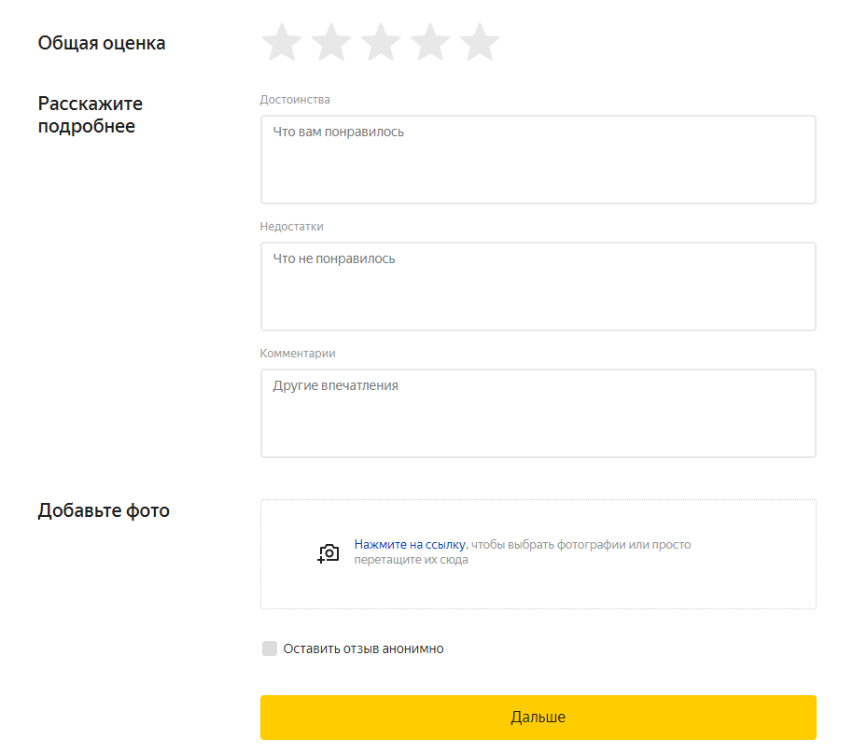Screen dimensions: 867x753
Task: Open the 'Нажмите на ссылку' photo link
Action: [409, 545]
